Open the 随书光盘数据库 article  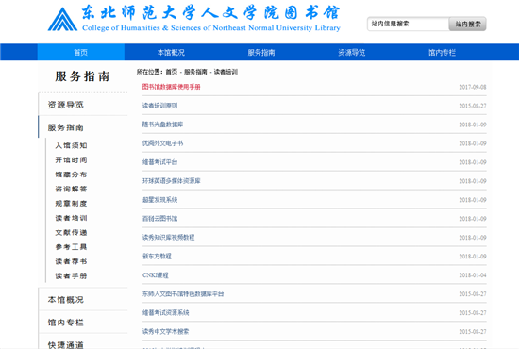pyautogui.click(x=162, y=125)
